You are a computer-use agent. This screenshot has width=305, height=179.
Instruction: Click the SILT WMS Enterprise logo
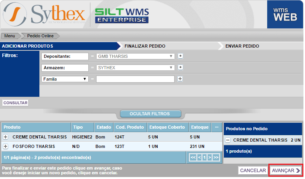click(x=122, y=15)
